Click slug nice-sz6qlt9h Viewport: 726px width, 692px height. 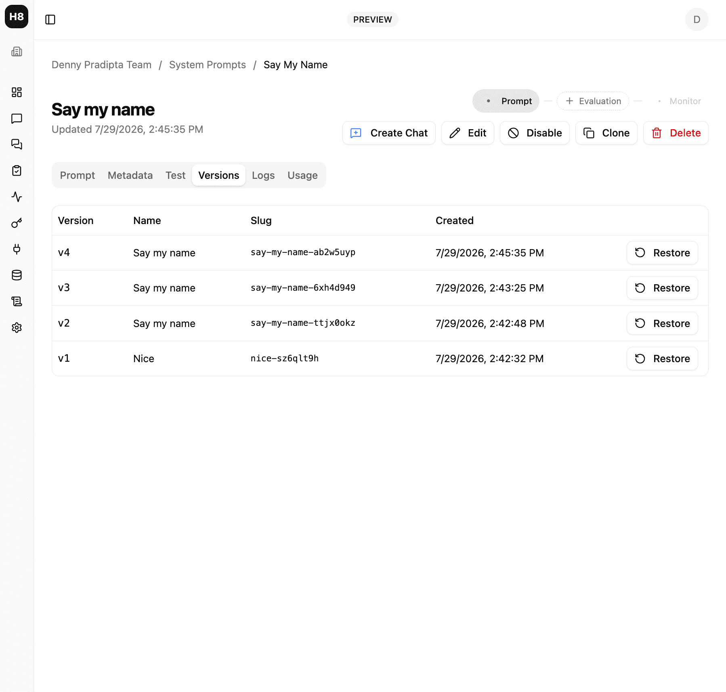(285, 359)
